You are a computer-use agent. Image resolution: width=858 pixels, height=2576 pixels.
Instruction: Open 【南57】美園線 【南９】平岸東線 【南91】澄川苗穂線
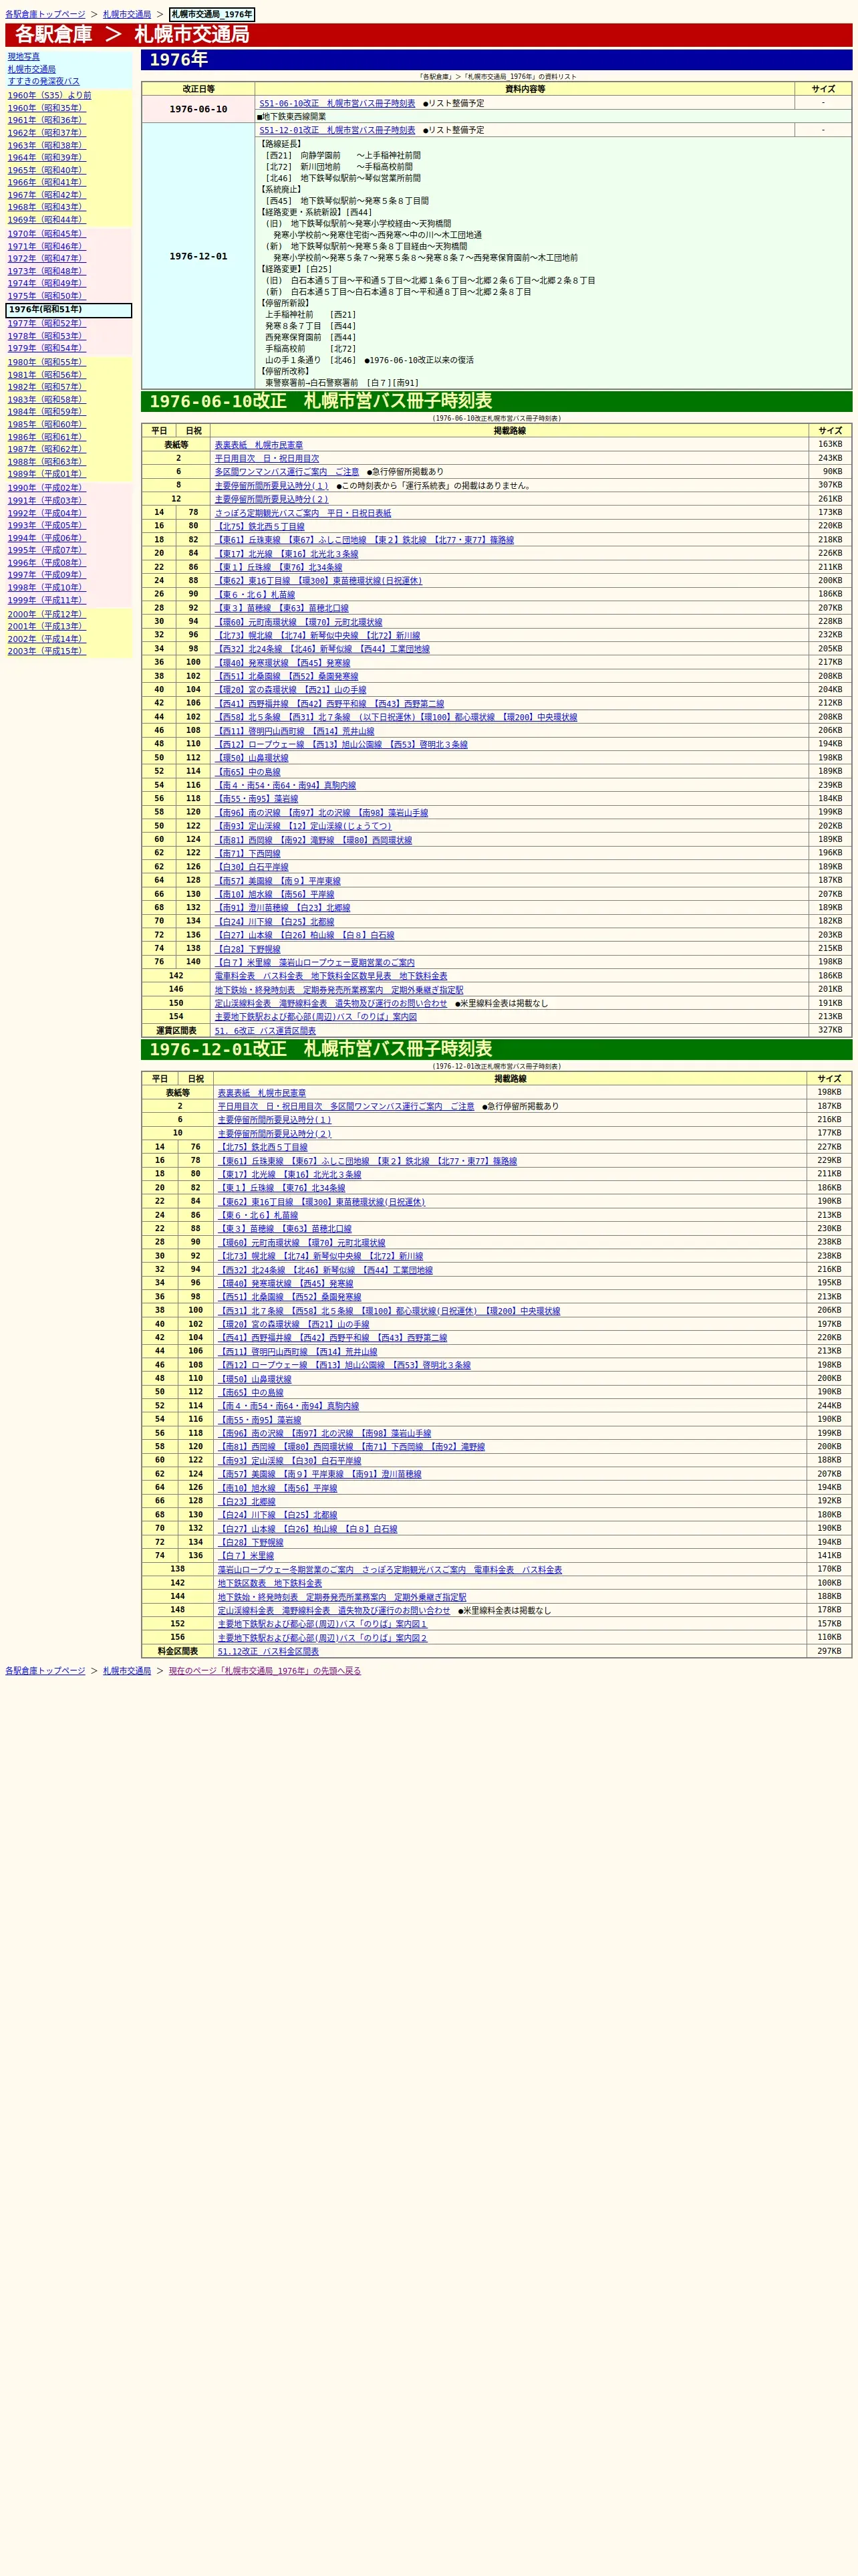pos(319,1474)
